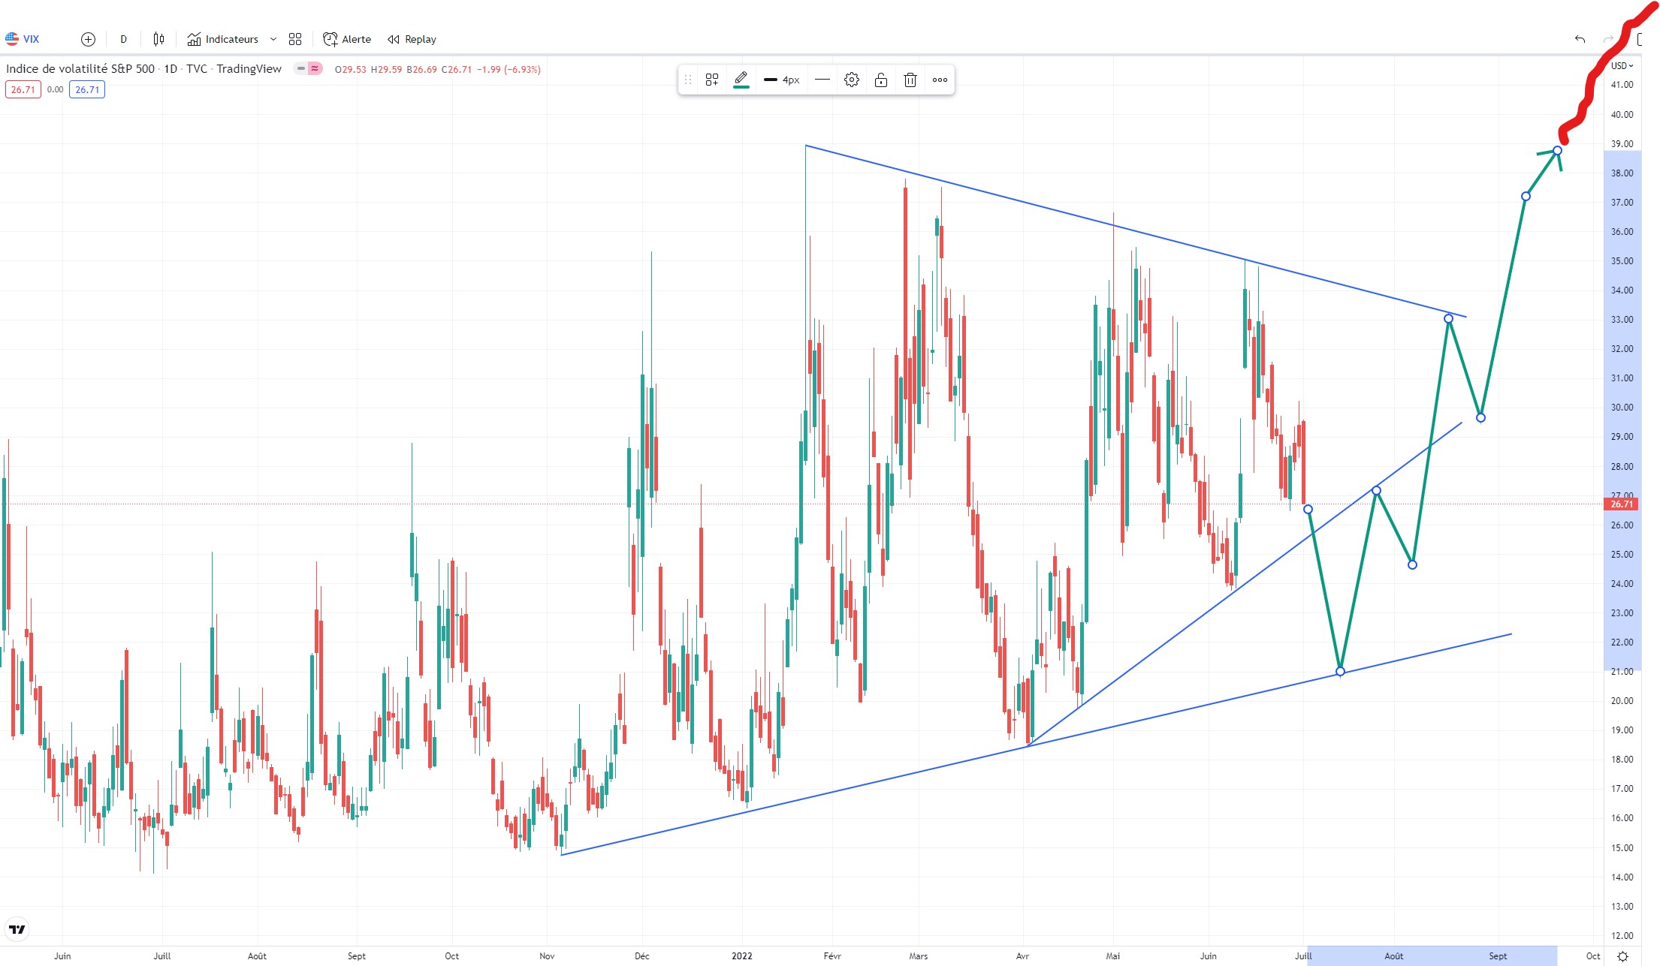Click the 12.00 price scale label
This screenshot has height=966, width=1660.
pos(1622,935)
